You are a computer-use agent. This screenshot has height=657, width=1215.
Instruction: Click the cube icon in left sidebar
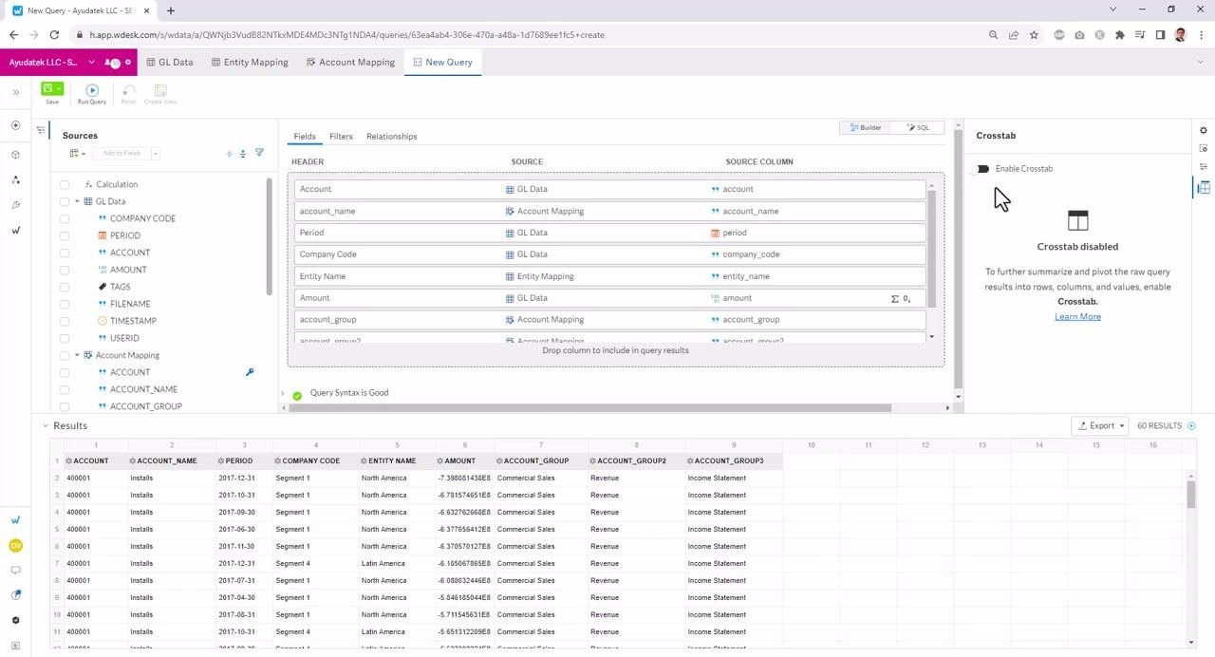coord(15,154)
